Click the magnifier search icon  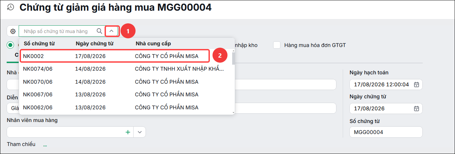pos(99,31)
